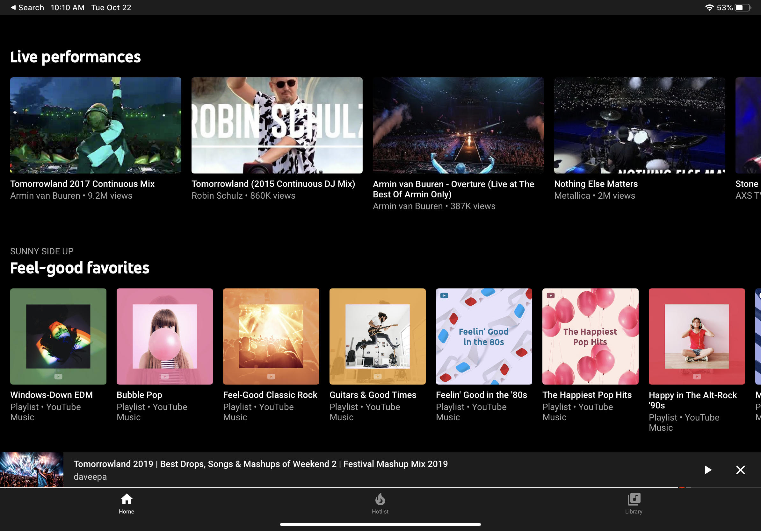Open mini player album artwork thumbnail
Viewport: 761px width, 531px height.
32,470
